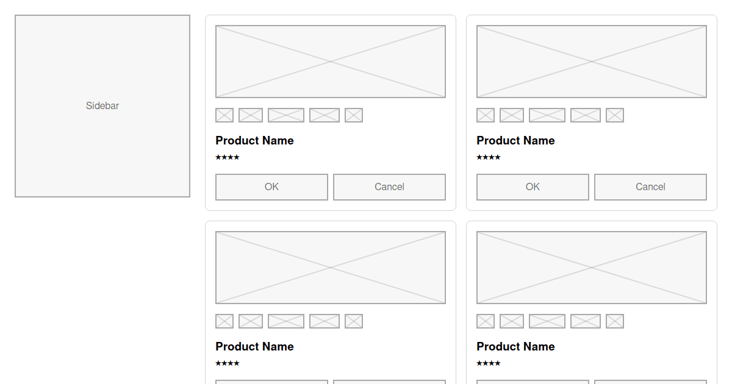Click OK on the top-left product card

coord(271,187)
